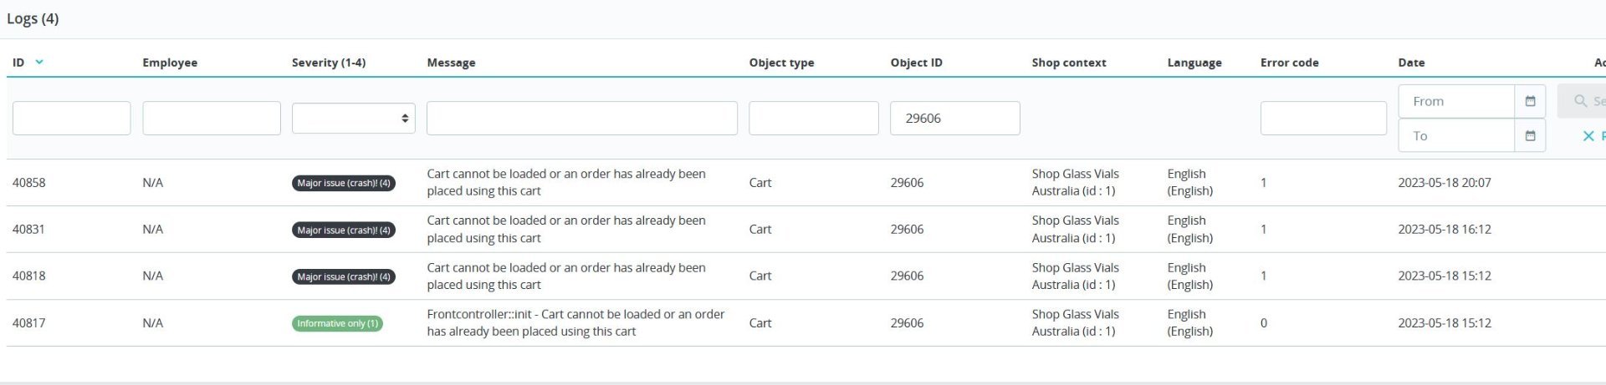1606x385 pixels.
Task: Click the Informative only green badge
Action: pyautogui.click(x=337, y=323)
